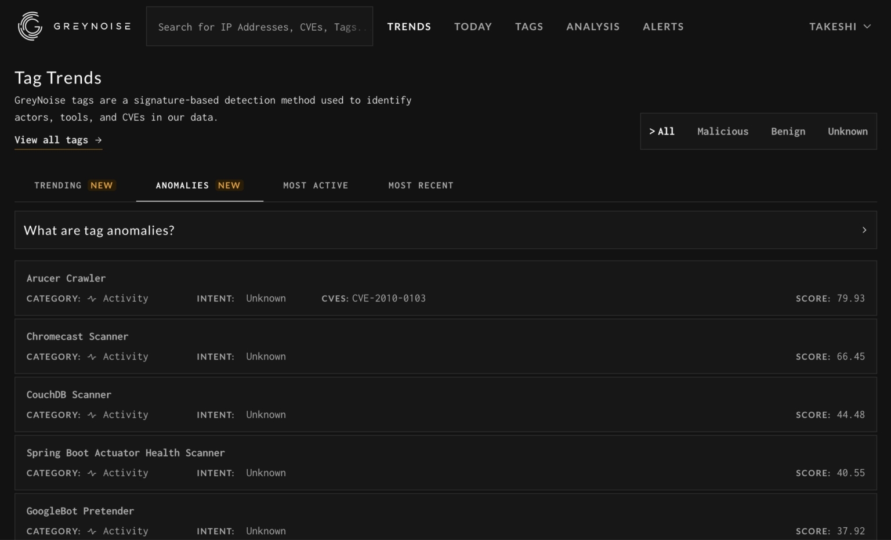The image size is (891, 540).
Task: Open the TAKESHI account dropdown
Action: (839, 26)
